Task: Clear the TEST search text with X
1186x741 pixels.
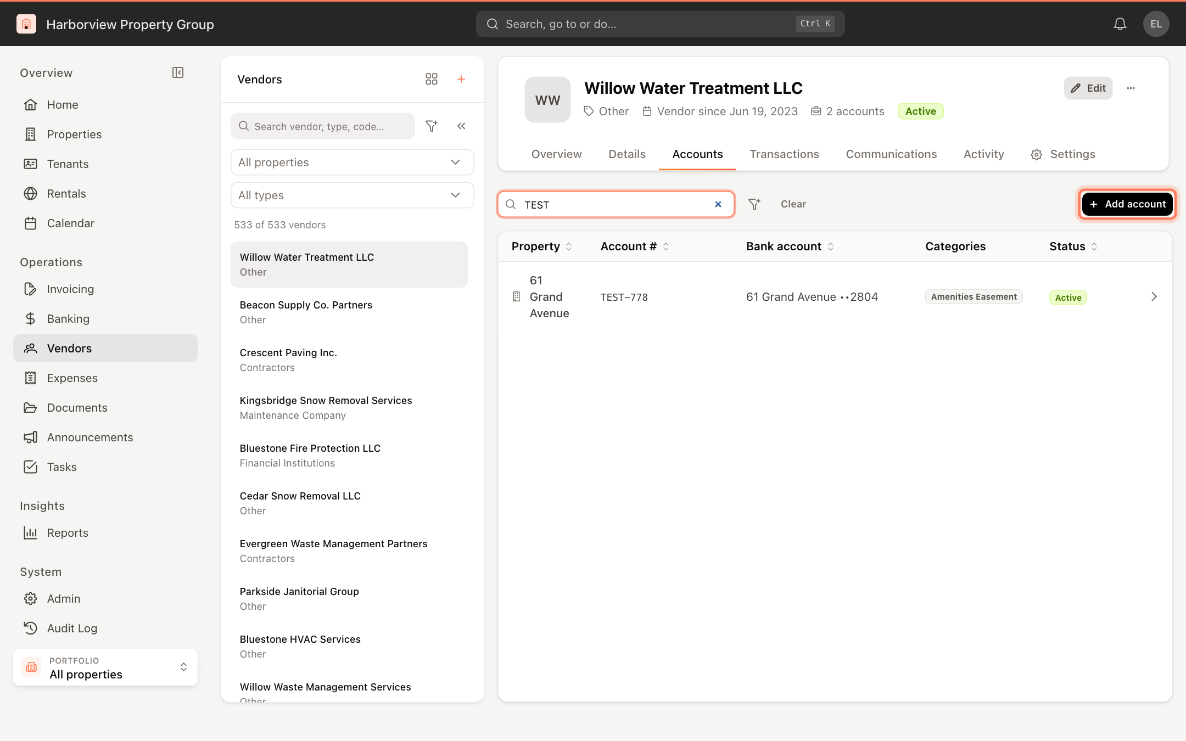Action: pos(718,204)
